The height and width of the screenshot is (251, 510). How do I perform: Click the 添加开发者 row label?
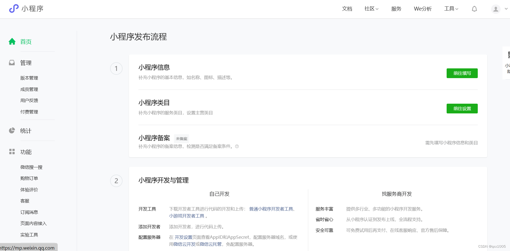click(x=150, y=227)
